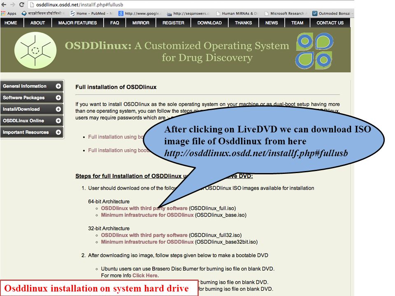Open the Home - PubMed bookmark
The width and height of the screenshot is (395, 296).
pyautogui.click(x=91, y=13)
